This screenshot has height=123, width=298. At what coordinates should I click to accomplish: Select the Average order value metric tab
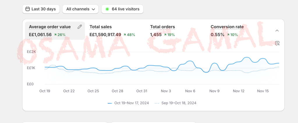50,27
